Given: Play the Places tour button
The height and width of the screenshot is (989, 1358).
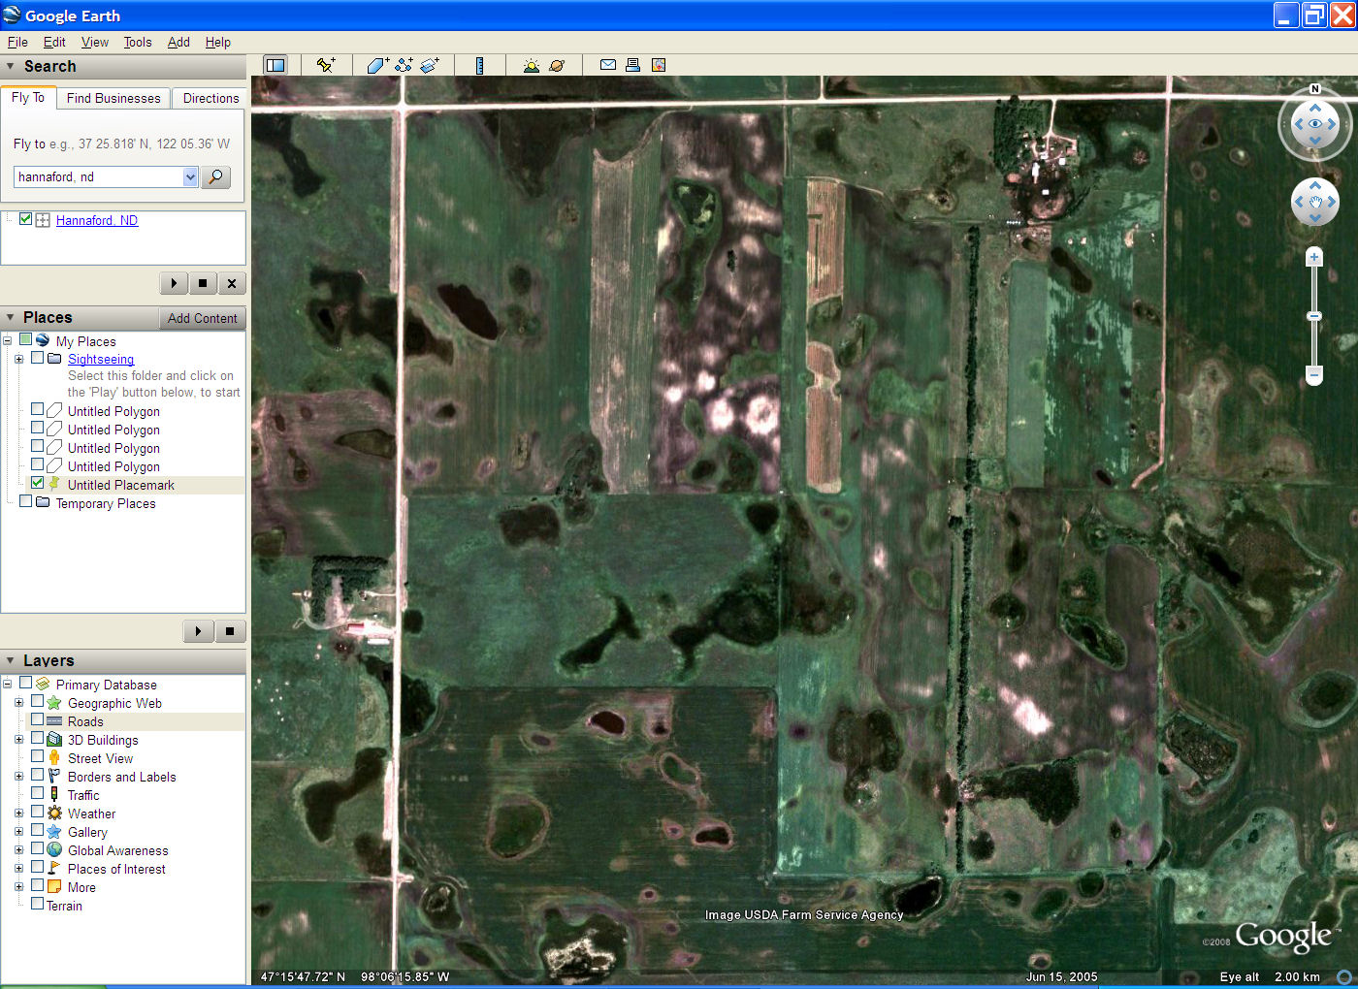Looking at the screenshot, I should (198, 631).
